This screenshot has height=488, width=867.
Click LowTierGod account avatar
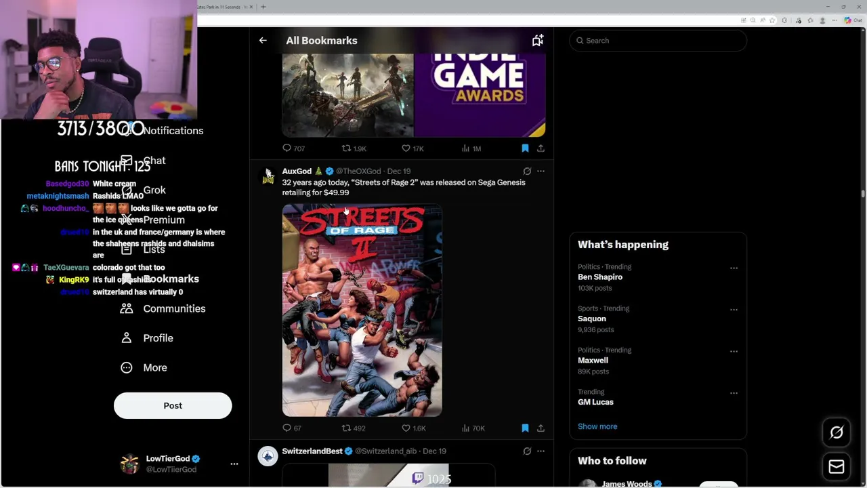pyautogui.click(x=129, y=464)
